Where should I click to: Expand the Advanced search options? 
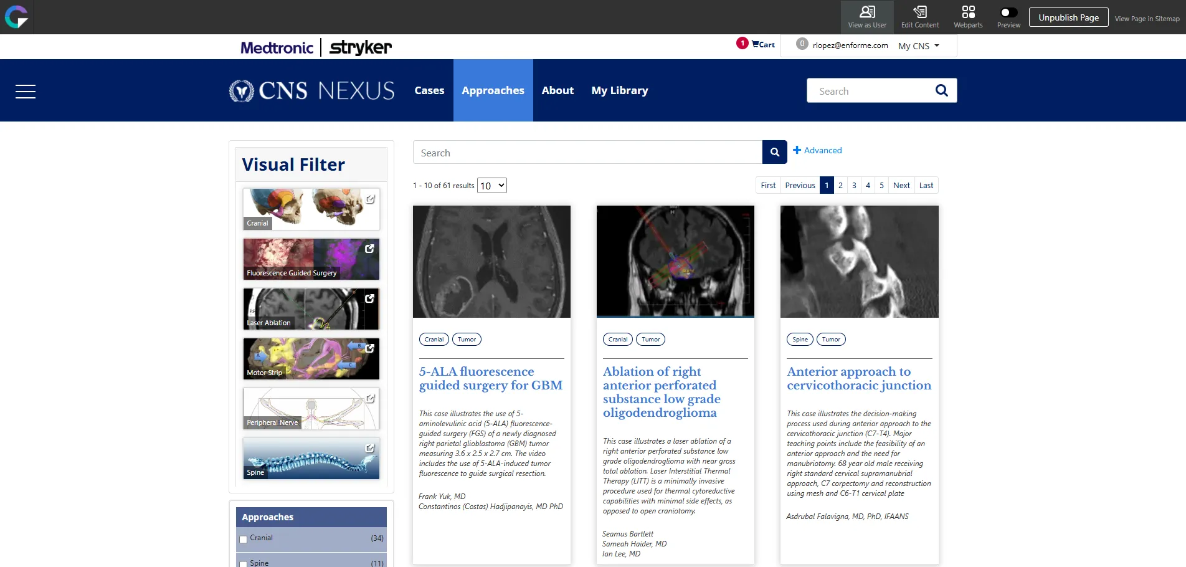pos(817,150)
